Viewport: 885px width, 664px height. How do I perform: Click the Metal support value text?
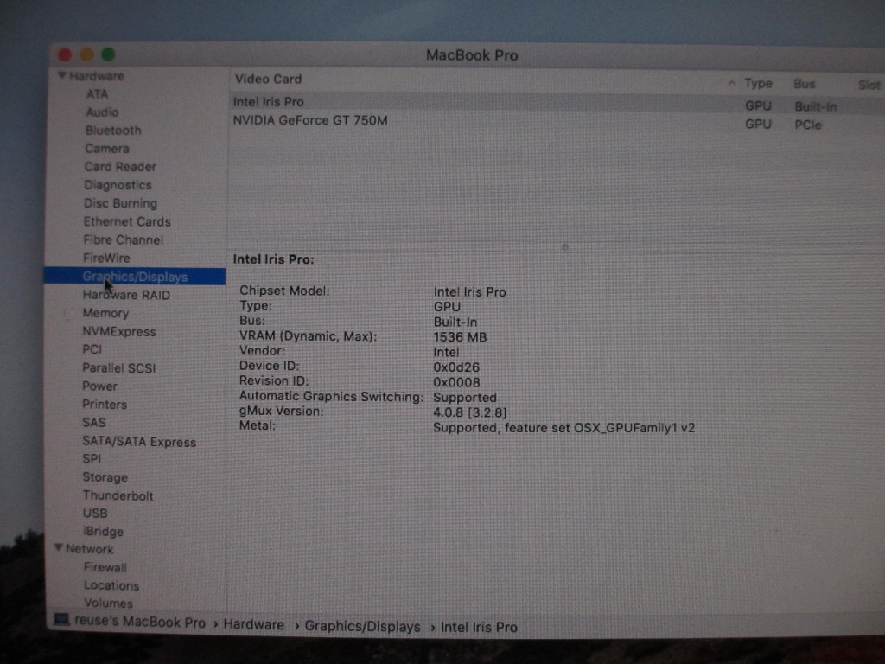pos(563,428)
